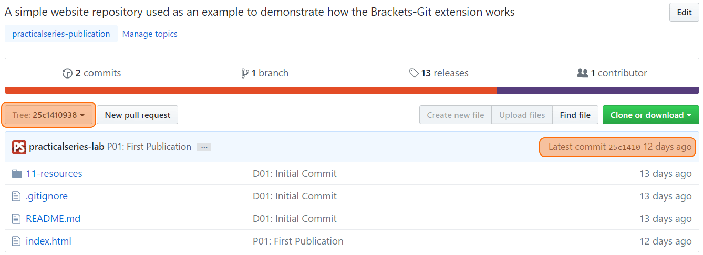
Task: Open the 13 releases tab
Action: click(x=439, y=73)
